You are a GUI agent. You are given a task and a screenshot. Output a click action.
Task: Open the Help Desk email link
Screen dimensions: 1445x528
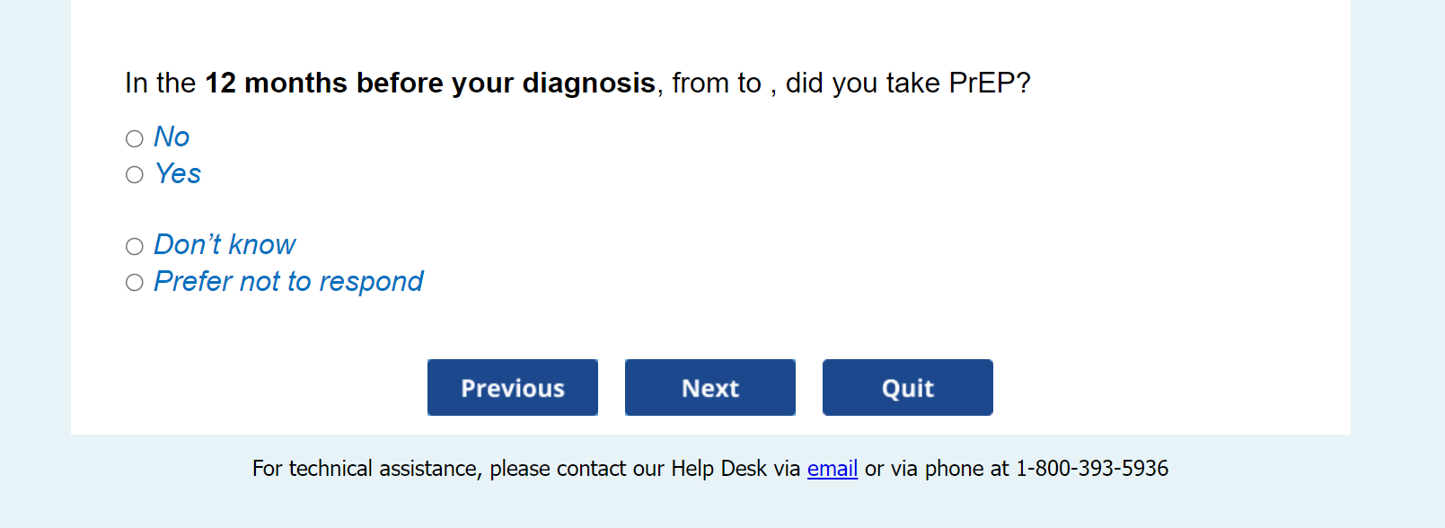(x=833, y=469)
